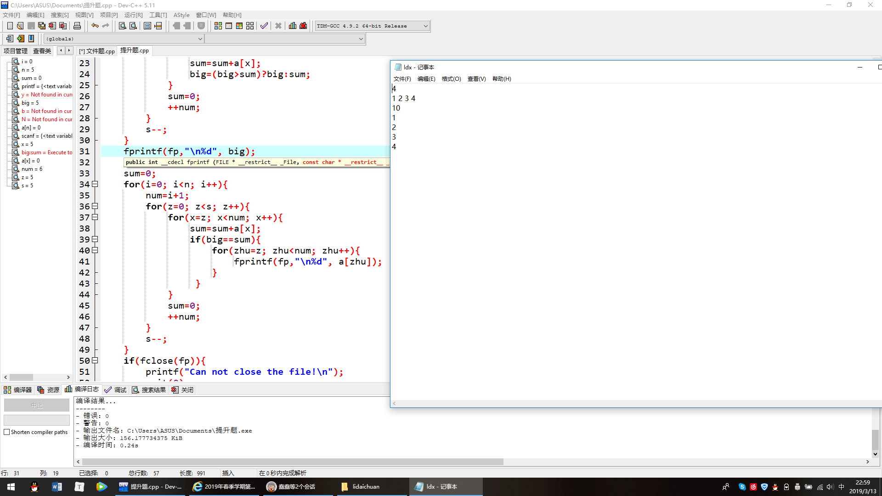Click the volume icon in system tray
This screenshot has height=496, width=882.
point(830,487)
